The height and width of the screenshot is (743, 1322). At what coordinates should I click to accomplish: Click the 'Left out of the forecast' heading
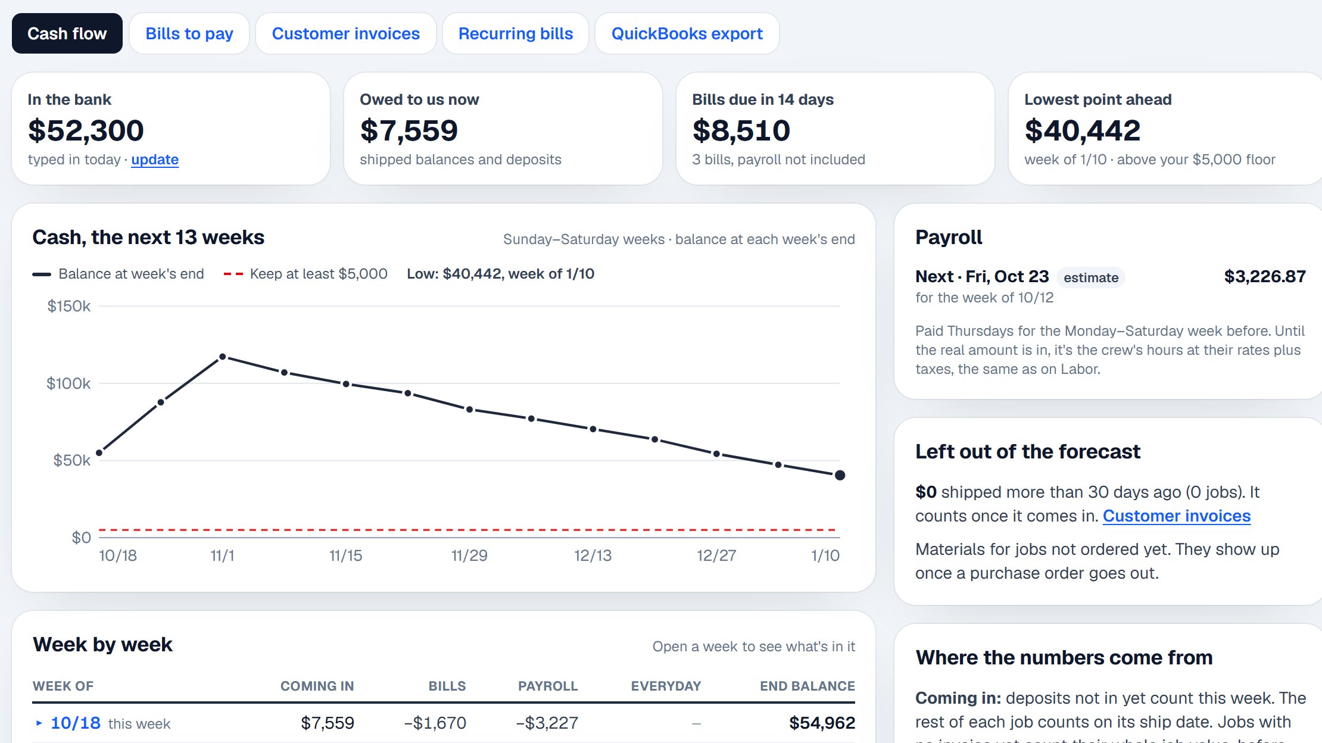pyautogui.click(x=1028, y=451)
